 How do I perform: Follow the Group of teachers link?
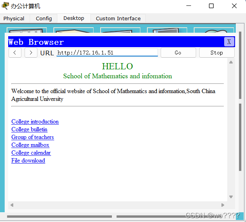coord(33,137)
